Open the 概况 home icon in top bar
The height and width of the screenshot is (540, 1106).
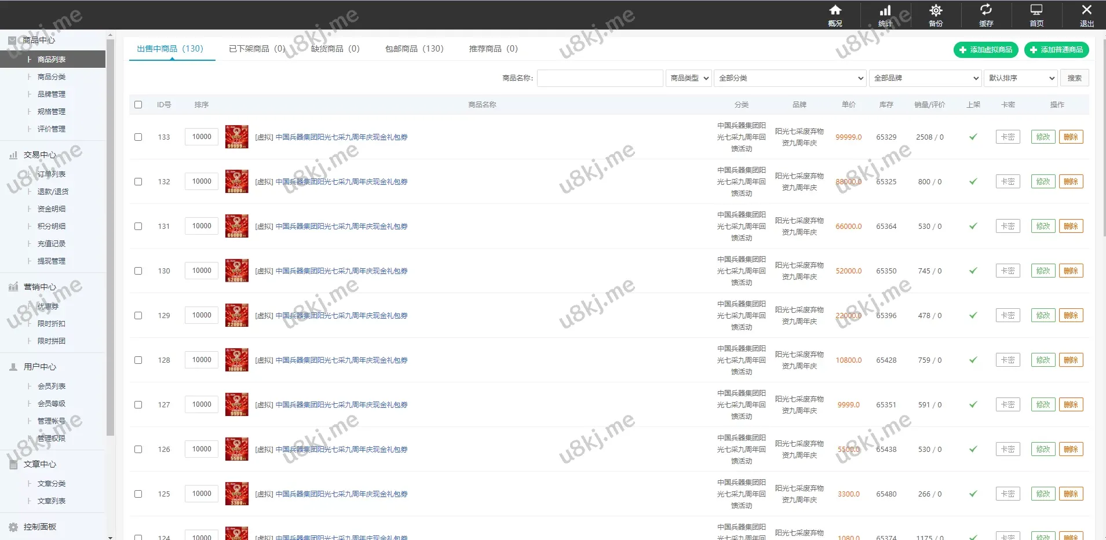tap(835, 10)
